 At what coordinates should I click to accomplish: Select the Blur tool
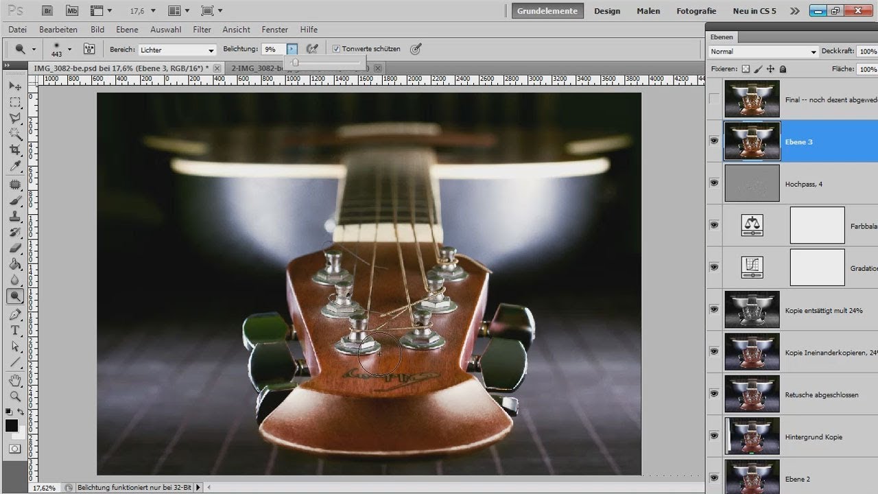pos(15,279)
